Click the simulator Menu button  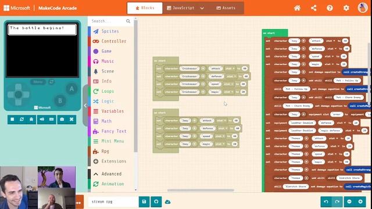(38, 82)
